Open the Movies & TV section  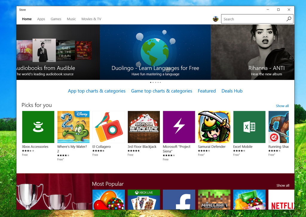(91, 19)
